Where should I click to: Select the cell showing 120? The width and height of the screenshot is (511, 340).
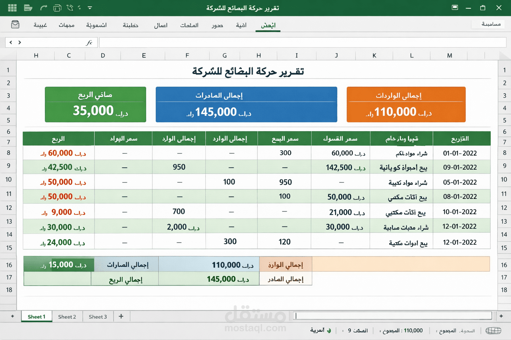pyautogui.click(x=284, y=242)
